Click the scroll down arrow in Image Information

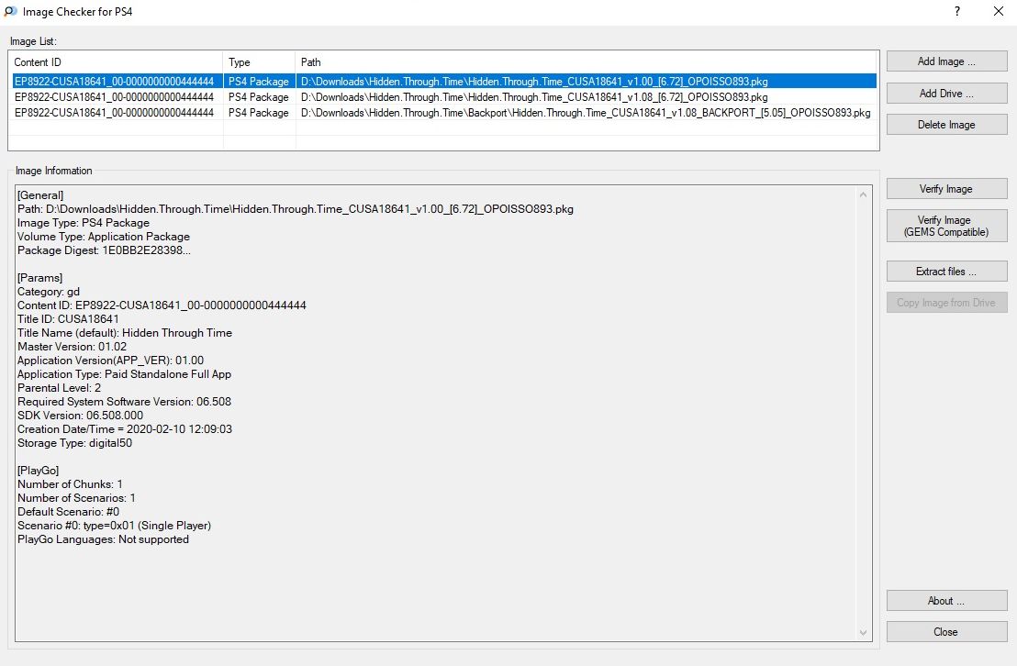click(x=864, y=632)
